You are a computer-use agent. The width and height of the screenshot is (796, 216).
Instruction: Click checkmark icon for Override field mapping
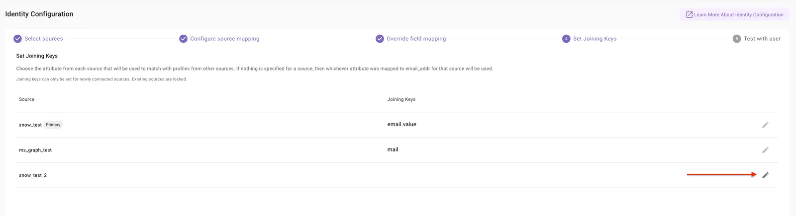[380, 39]
